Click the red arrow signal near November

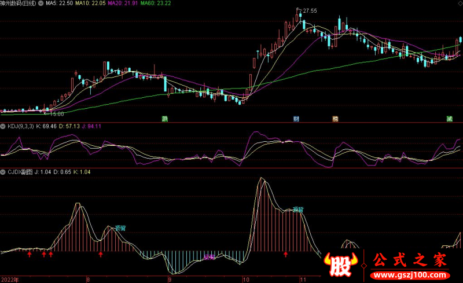tap(285, 254)
